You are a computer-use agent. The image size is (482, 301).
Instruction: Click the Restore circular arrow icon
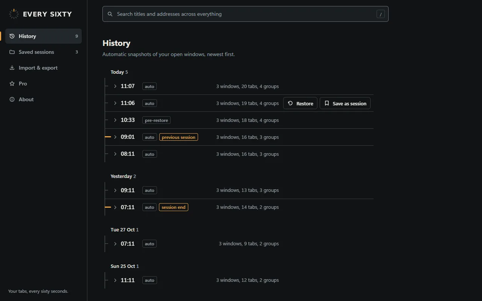(290, 103)
